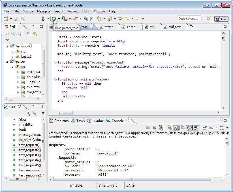Viewport: 233px width, 192px height.
Task: Launch Debug with the bug icon
Action: (x=43, y=19)
